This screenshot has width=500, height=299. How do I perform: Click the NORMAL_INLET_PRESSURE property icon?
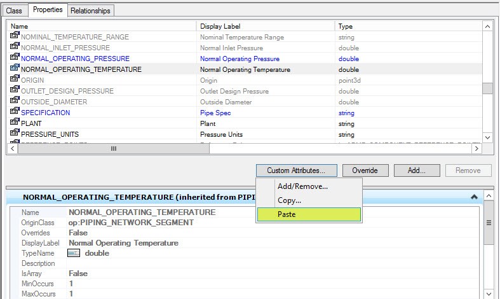click(x=15, y=46)
